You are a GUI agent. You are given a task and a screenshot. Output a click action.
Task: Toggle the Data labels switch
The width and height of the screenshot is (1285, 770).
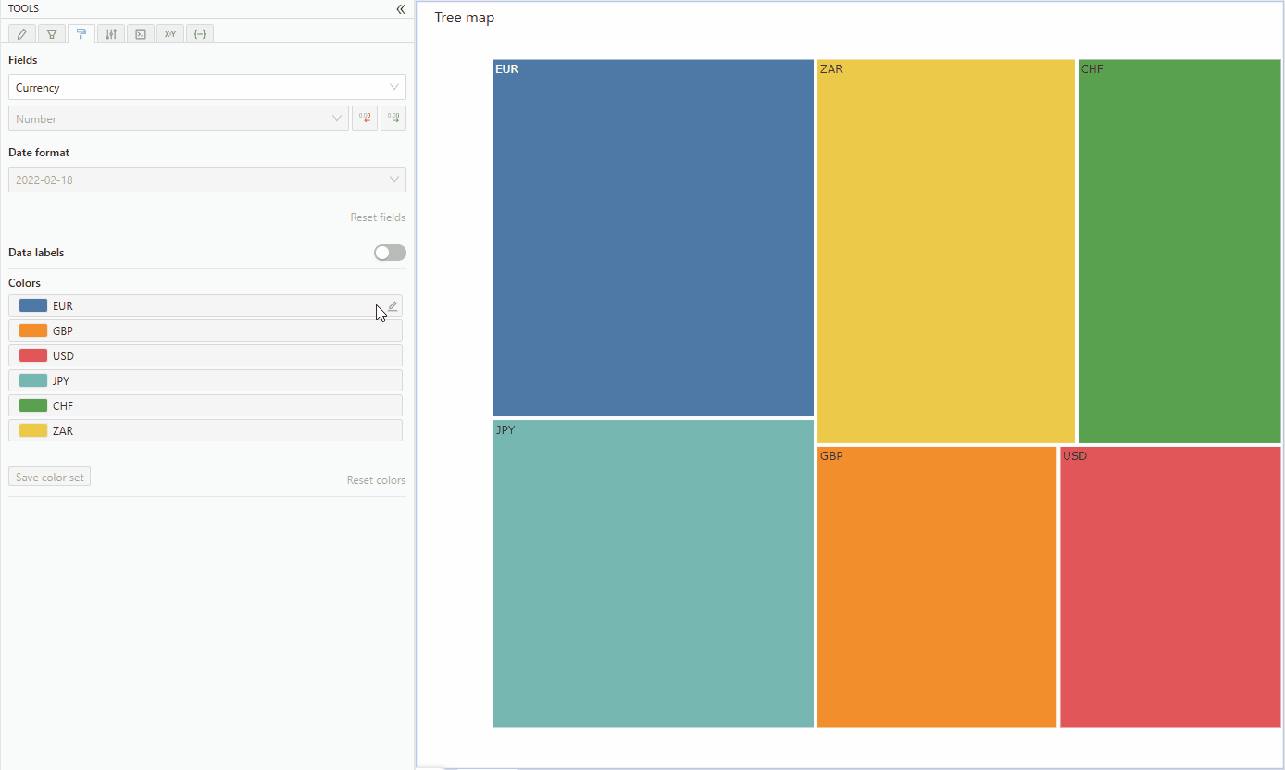390,253
